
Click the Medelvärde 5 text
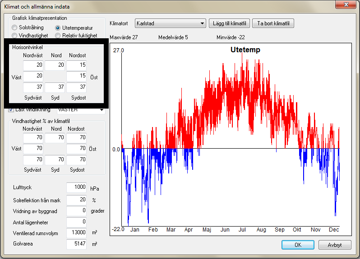click(173, 37)
